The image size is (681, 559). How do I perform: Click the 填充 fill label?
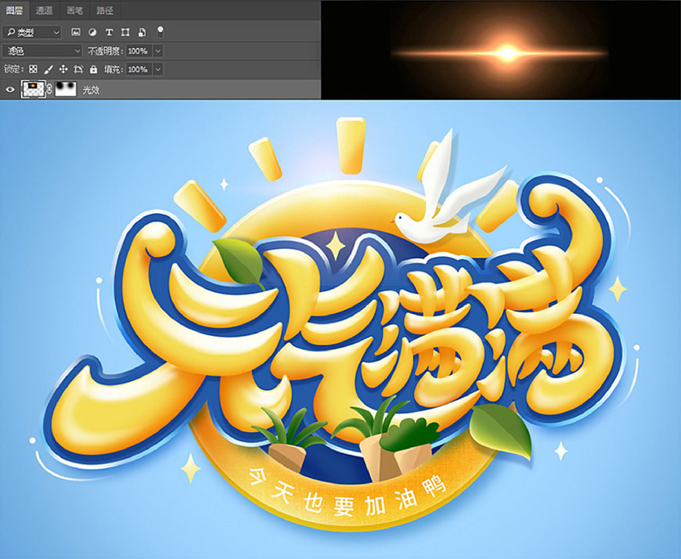pyautogui.click(x=113, y=70)
